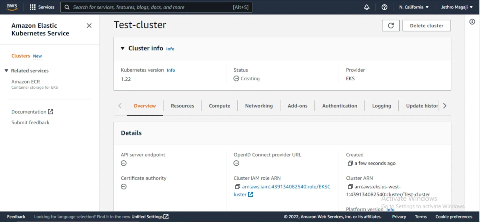Switch to the Update history tab

click(x=422, y=106)
